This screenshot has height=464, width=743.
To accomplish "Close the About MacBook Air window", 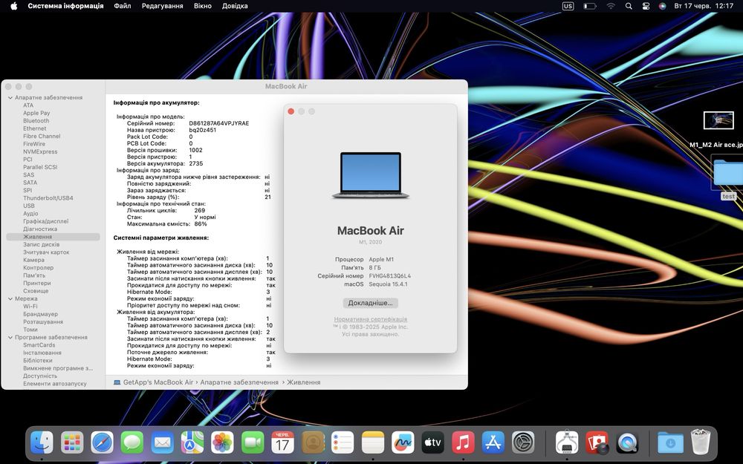I will pyautogui.click(x=291, y=111).
